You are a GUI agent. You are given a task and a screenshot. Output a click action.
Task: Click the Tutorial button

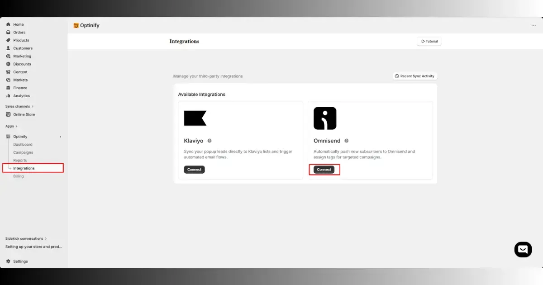pos(429,41)
